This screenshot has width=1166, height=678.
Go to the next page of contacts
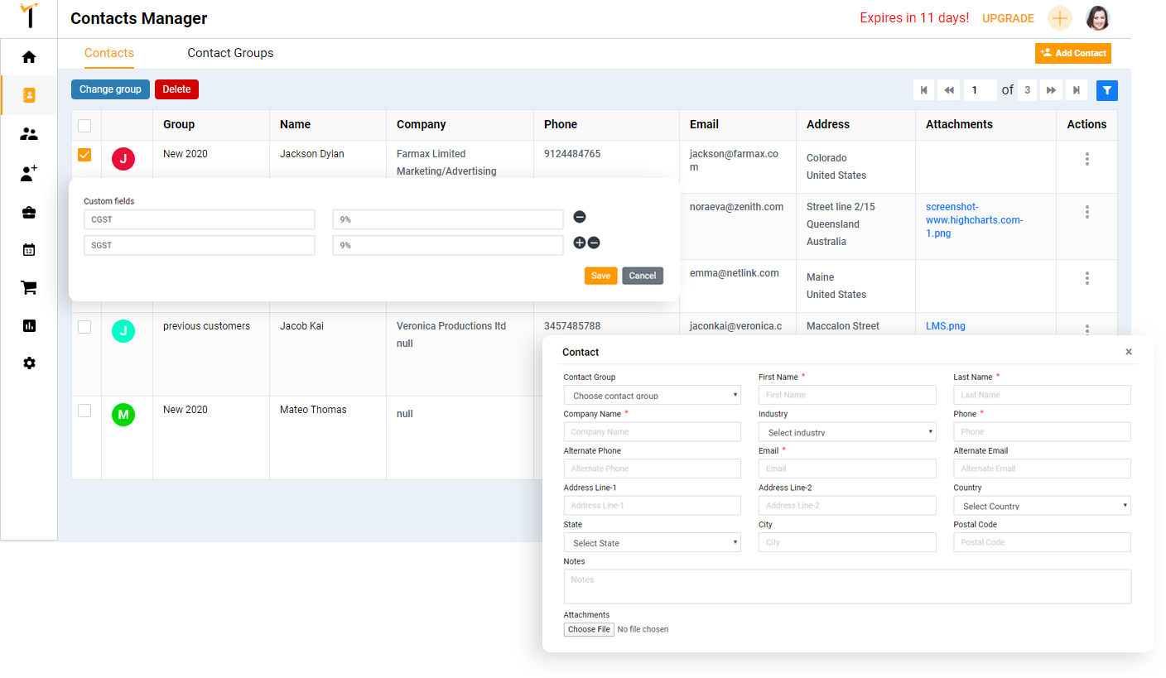tap(1051, 90)
